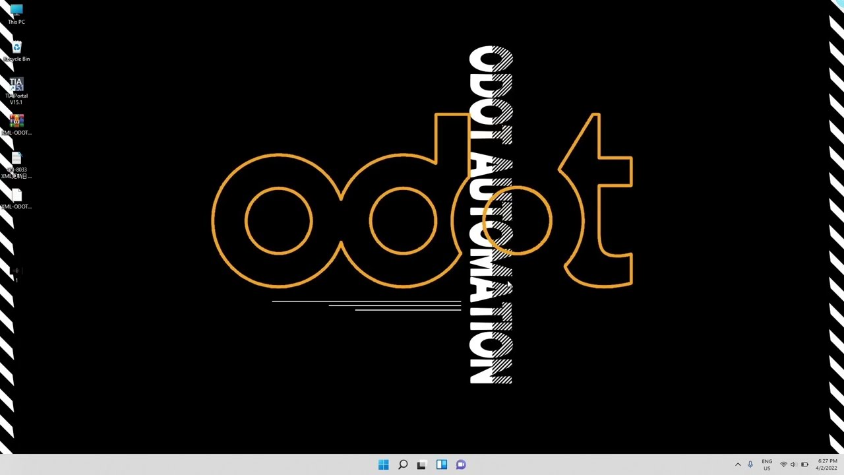The width and height of the screenshot is (844, 475).
Task: Open taskbar Search
Action: 403,464
